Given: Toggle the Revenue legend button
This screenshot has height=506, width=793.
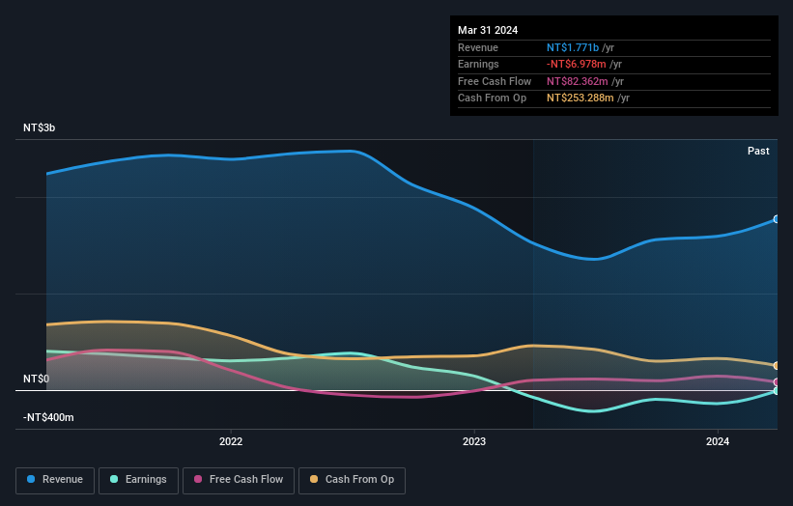Looking at the screenshot, I should [x=55, y=480].
